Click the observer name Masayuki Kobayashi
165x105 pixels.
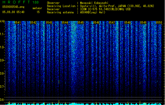click(x=94, y=3)
